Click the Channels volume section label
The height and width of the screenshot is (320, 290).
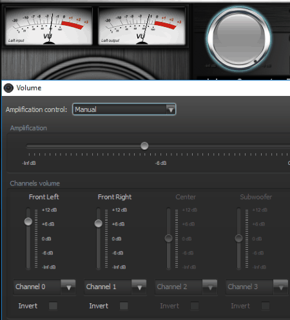click(x=35, y=184)
